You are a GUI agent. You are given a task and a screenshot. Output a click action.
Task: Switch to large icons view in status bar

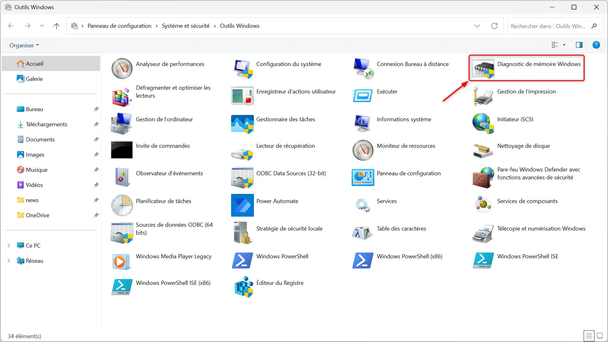pyautogui.click(x=599, y=336)
